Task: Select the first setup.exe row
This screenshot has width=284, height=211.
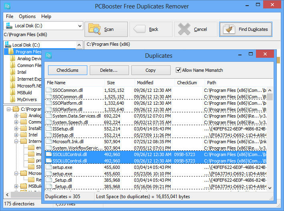Action: tap(156, 167)
